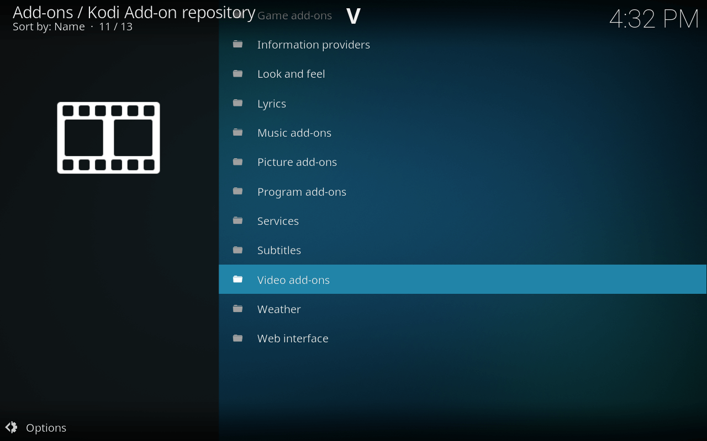707x441 pixels.
Task: Click the folder icon beside Lyrics
Action: pyautogui.click(x=238, y=103)
